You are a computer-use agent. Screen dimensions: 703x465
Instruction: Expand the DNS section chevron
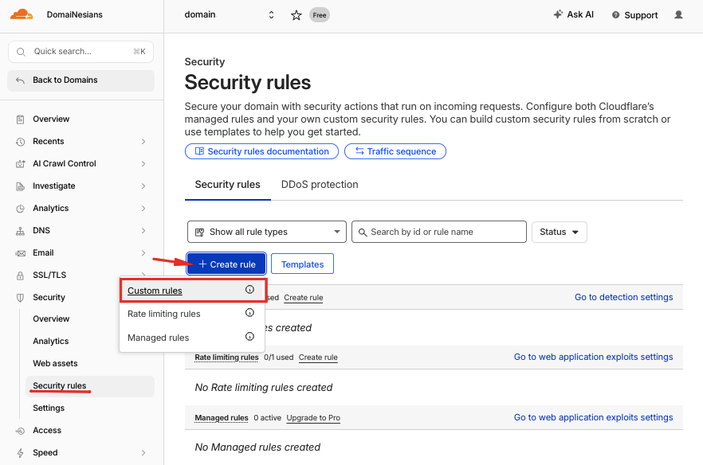143,231
